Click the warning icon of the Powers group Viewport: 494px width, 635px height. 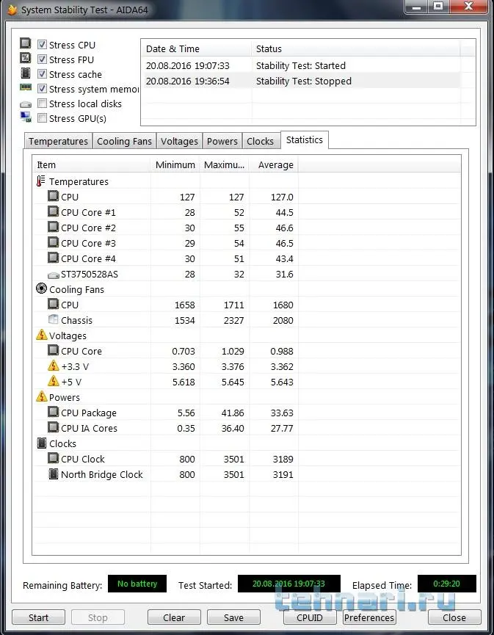(x=42, y=396)
